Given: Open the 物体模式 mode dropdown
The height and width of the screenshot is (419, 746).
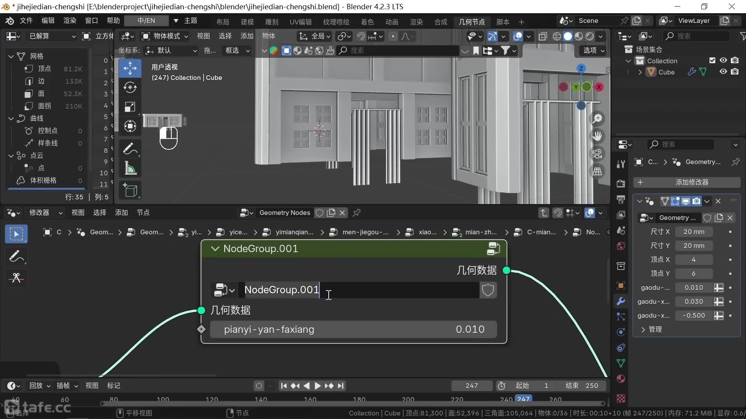Looking at the screenshot, I should (165, 36).
